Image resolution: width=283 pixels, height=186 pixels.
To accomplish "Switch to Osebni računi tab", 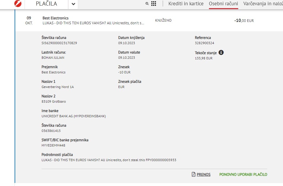I will point(223,4).
